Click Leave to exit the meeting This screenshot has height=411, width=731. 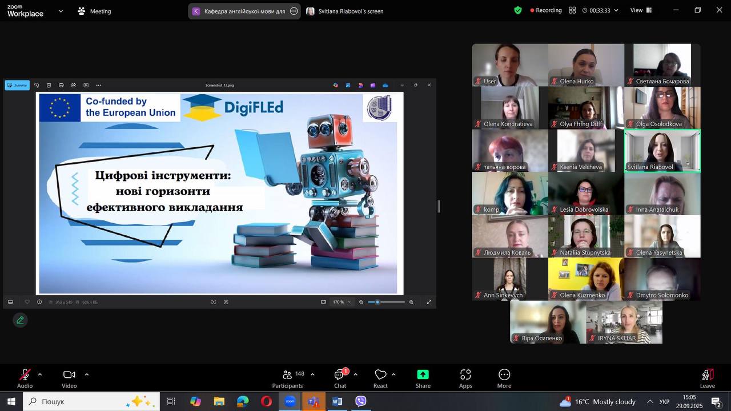[x=707, y=378]
